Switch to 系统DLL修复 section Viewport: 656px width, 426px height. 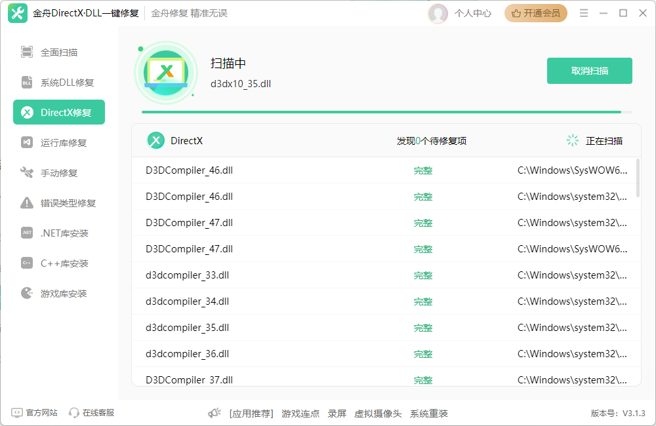click(x=59, y=83)
